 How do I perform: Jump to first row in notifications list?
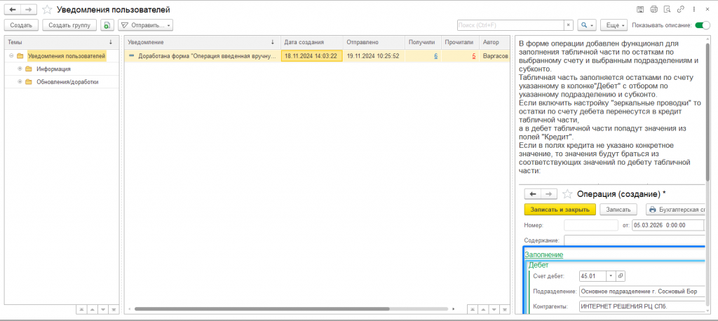click(x=472, y=310)
